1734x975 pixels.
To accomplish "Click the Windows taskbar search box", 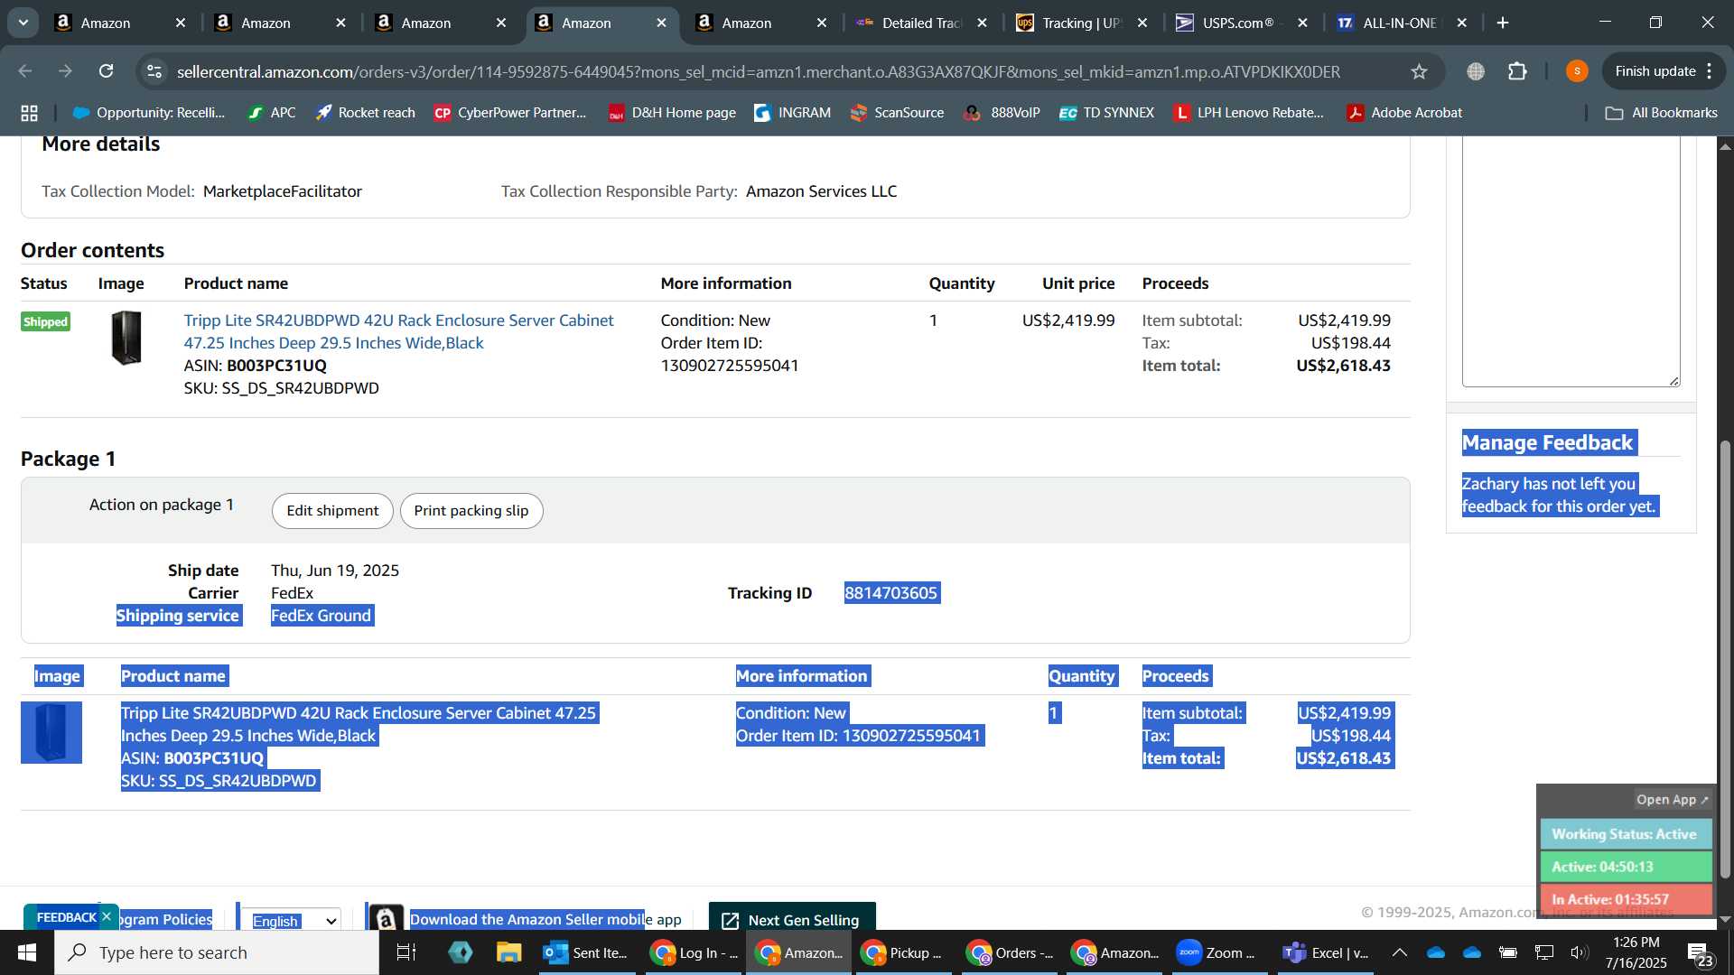I will coord(217,952).
